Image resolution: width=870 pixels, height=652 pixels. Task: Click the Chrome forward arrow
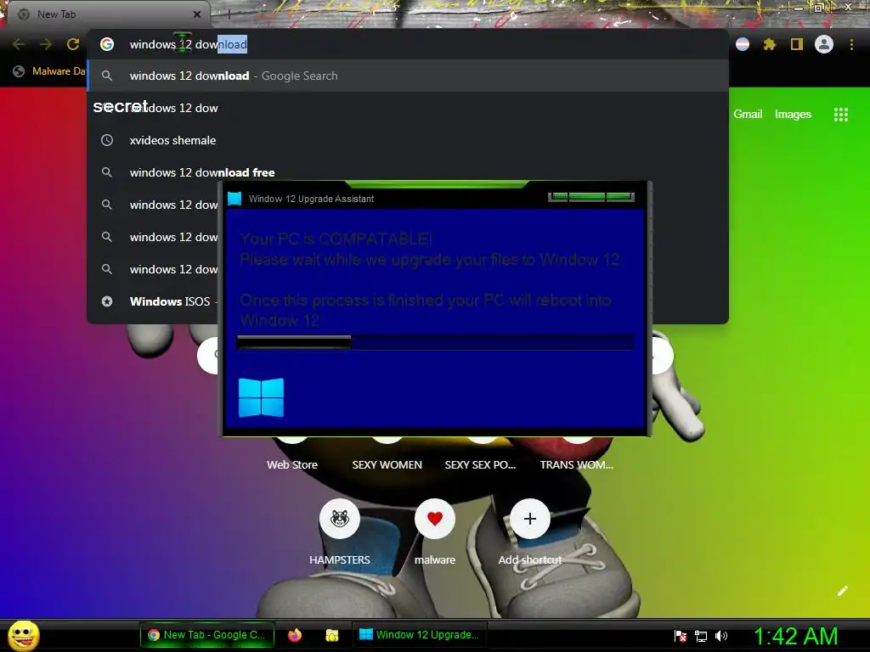coord(46,44)
